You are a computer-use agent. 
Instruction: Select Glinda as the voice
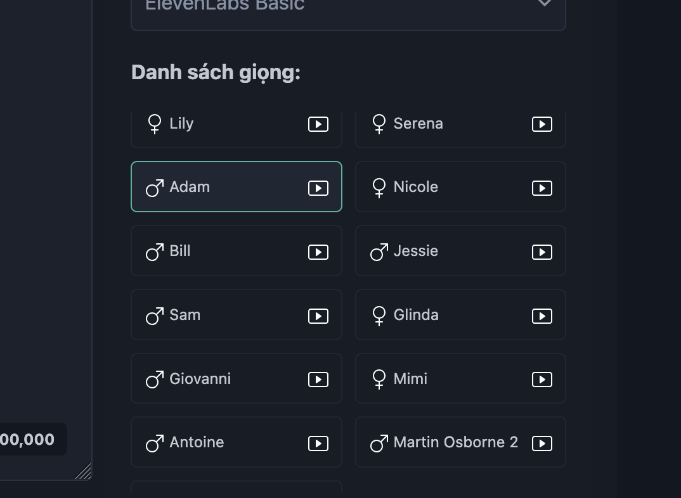460,314
